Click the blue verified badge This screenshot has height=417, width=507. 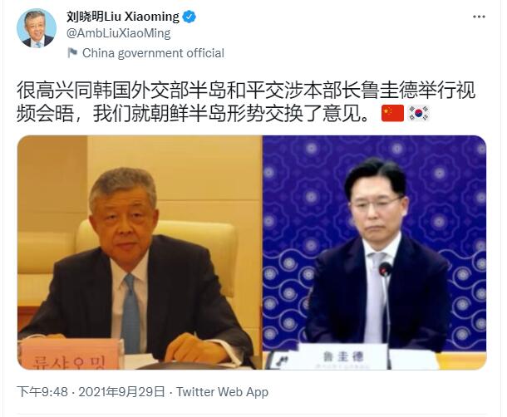(190, 17)
